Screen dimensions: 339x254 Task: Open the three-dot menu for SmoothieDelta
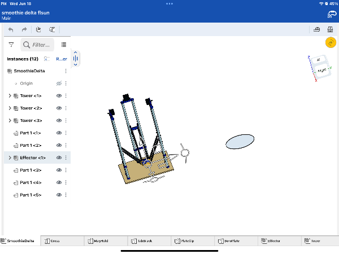[x=66, y=71]
